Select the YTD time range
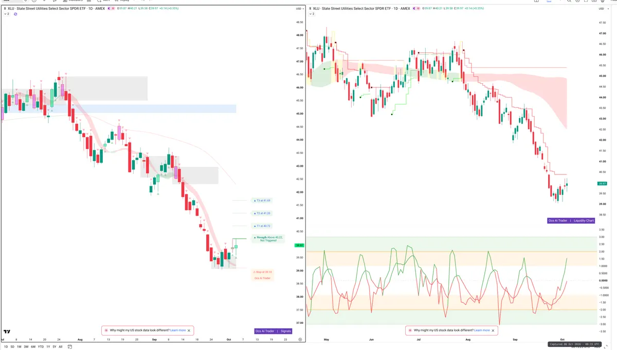Image resolution: width=617 pixels, height=350 pixels. (41, 347)
